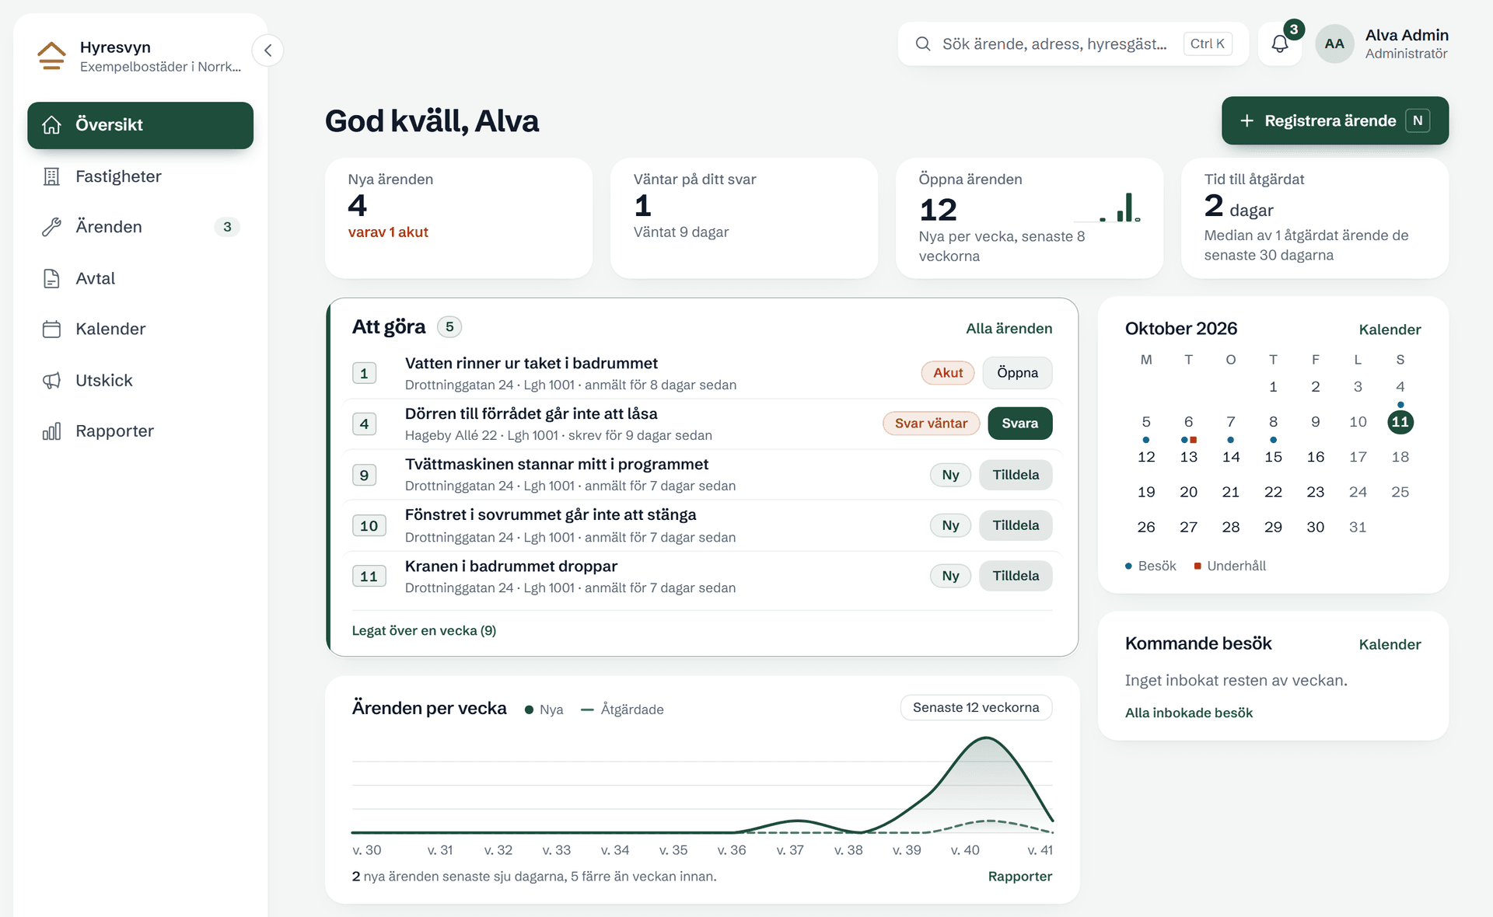This screenshot has height=917, width=1493.
Task: Open Kalender link in Kommande besök
Action: [x=1390, y=644]
